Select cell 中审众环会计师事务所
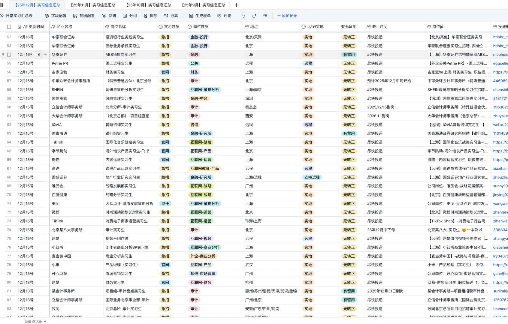The height and width of the screenshot is (324, 508). click(x=76, y=81)
